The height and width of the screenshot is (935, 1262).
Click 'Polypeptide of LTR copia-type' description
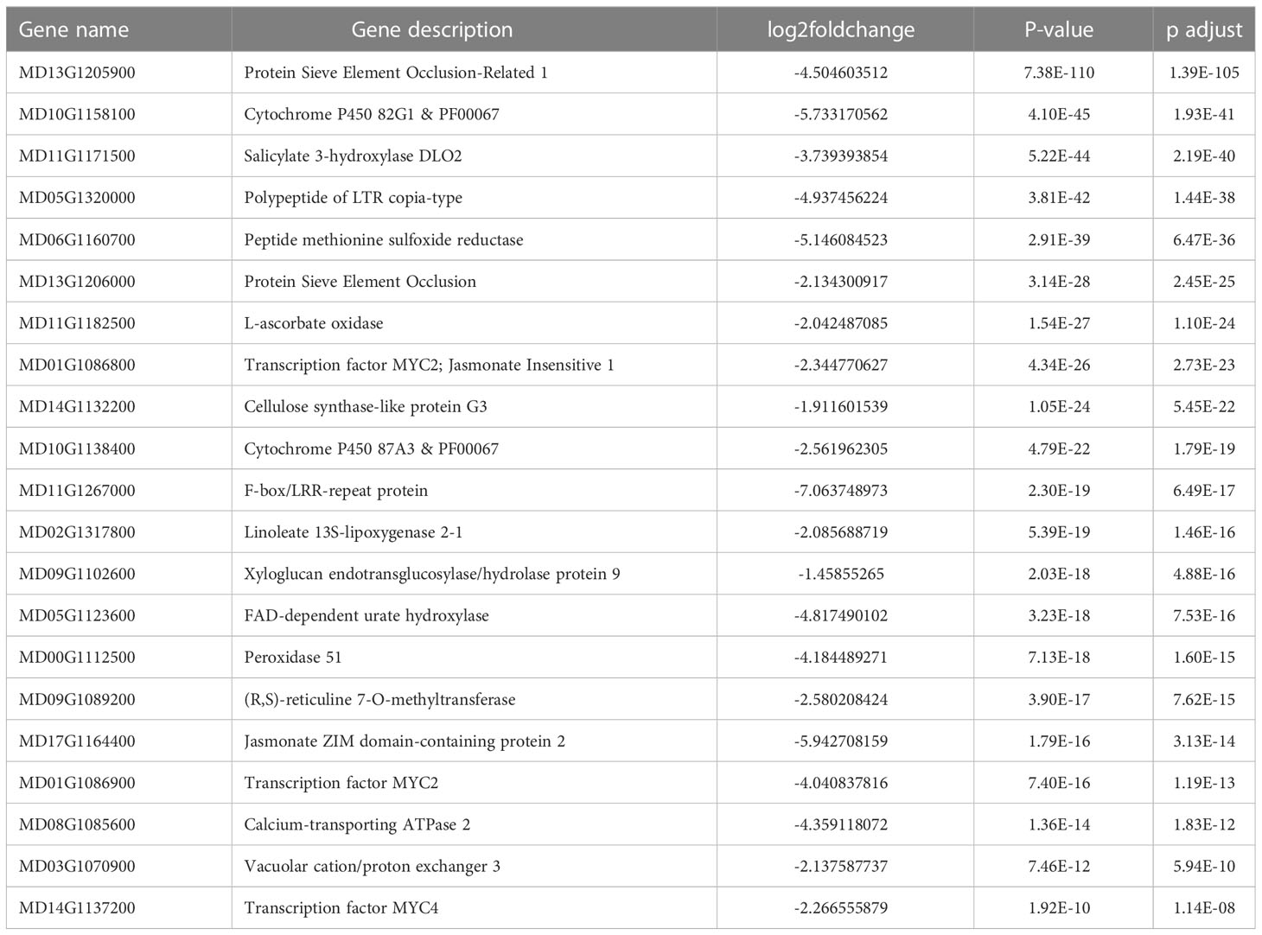(x=354, y=198)
